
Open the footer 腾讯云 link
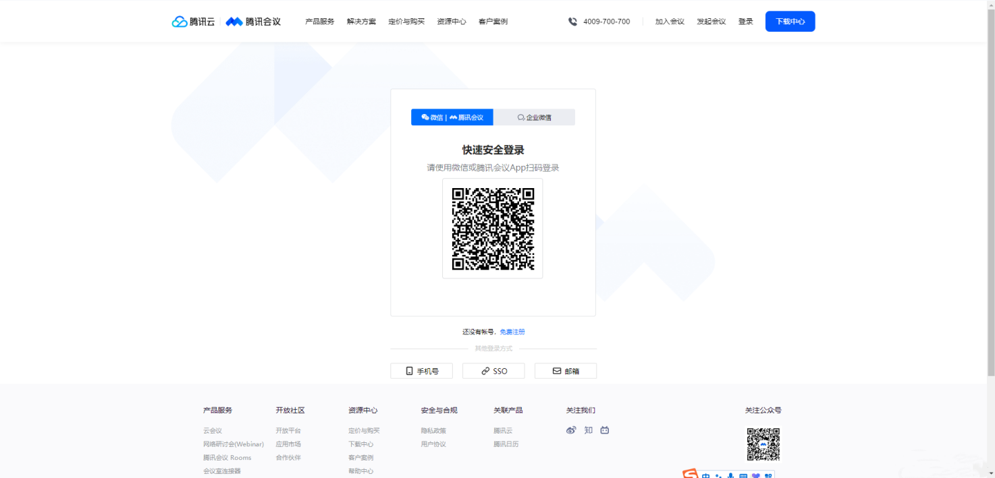(503, 431)
